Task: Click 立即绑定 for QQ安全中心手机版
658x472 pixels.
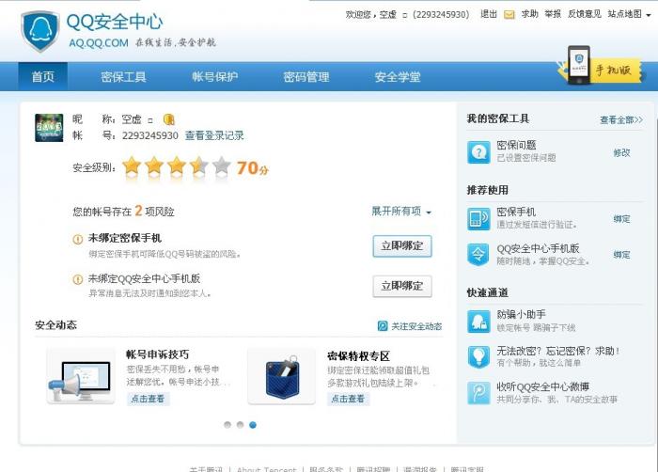Action: 402,286
